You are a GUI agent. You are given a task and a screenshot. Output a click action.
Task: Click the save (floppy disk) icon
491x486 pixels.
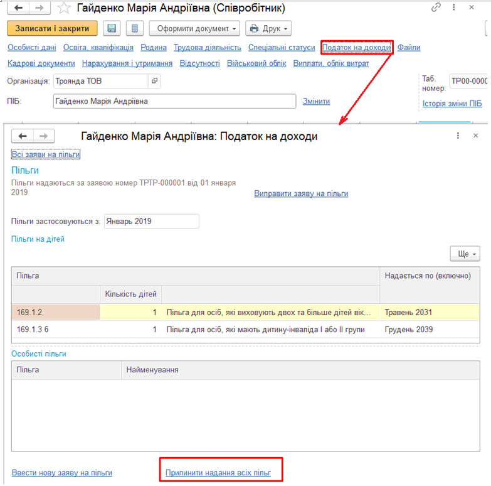(x=112, y=28)
